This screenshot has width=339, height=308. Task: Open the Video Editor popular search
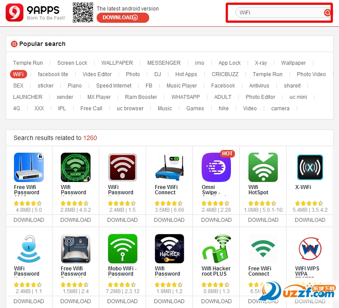97,74
